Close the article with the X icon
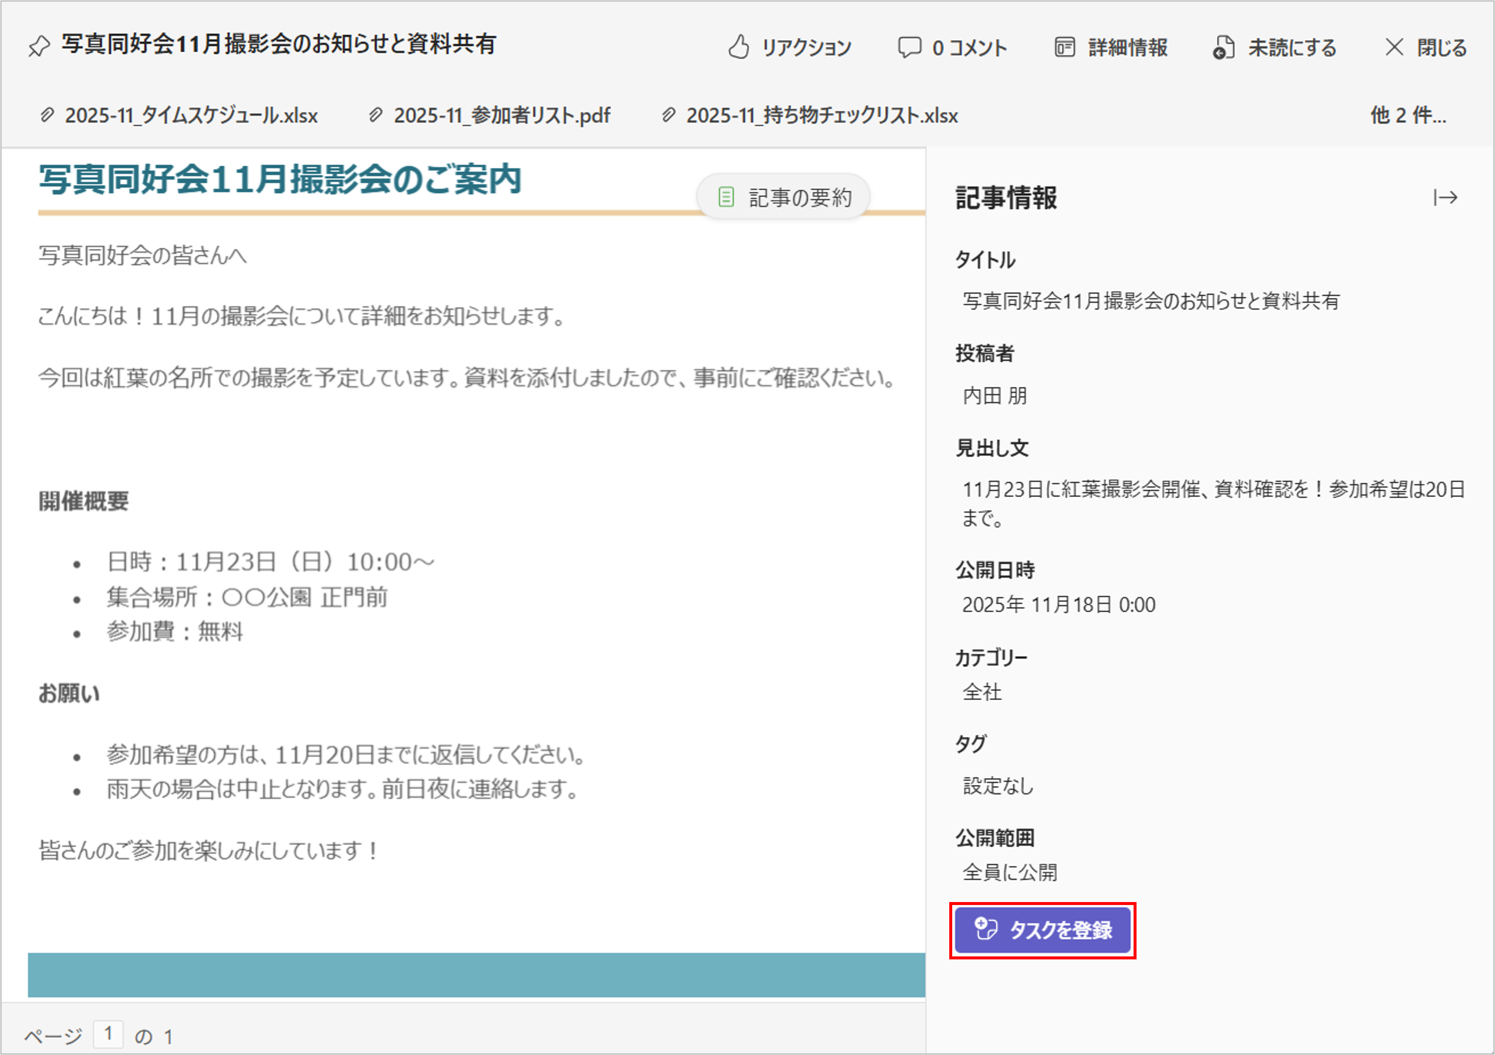This screenshot has width=1495, height=1055. [1394, 47]
